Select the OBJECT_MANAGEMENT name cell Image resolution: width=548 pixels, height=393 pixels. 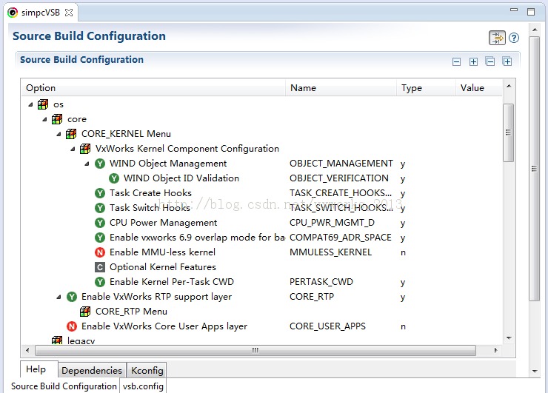click(x=341, y=164)
